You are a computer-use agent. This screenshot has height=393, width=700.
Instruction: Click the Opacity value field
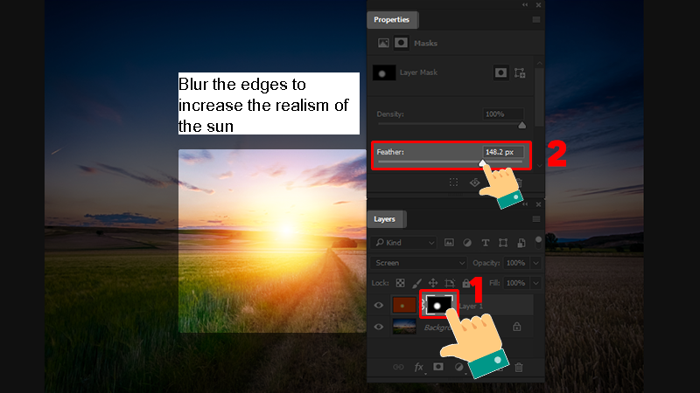point(516,263)
